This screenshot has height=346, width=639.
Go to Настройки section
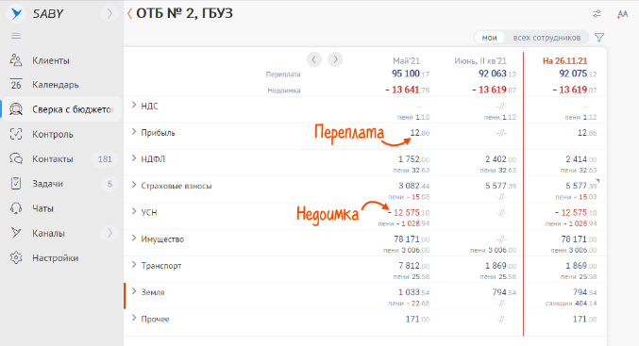pyautogui.click(x=55, y=258)
